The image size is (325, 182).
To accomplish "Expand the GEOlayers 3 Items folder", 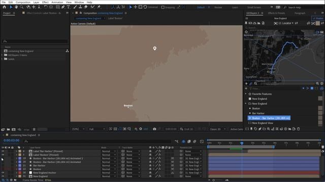I will [2, 55].
